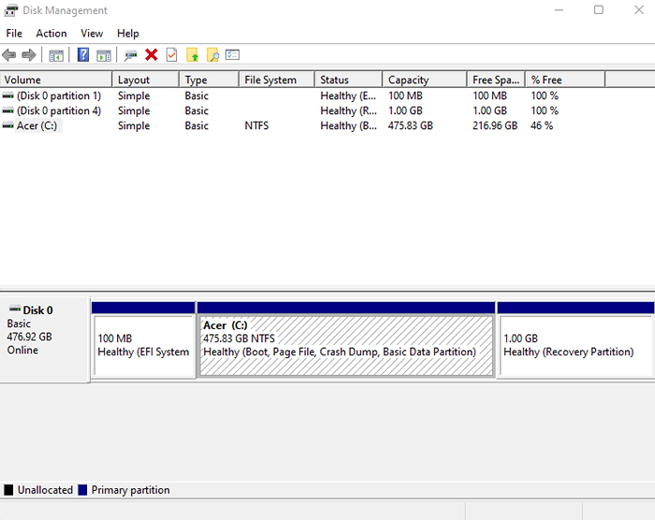This screenshot has height=520, width=655.
Task: Select the 100 MB EFI System partition block
Action: 143,346
